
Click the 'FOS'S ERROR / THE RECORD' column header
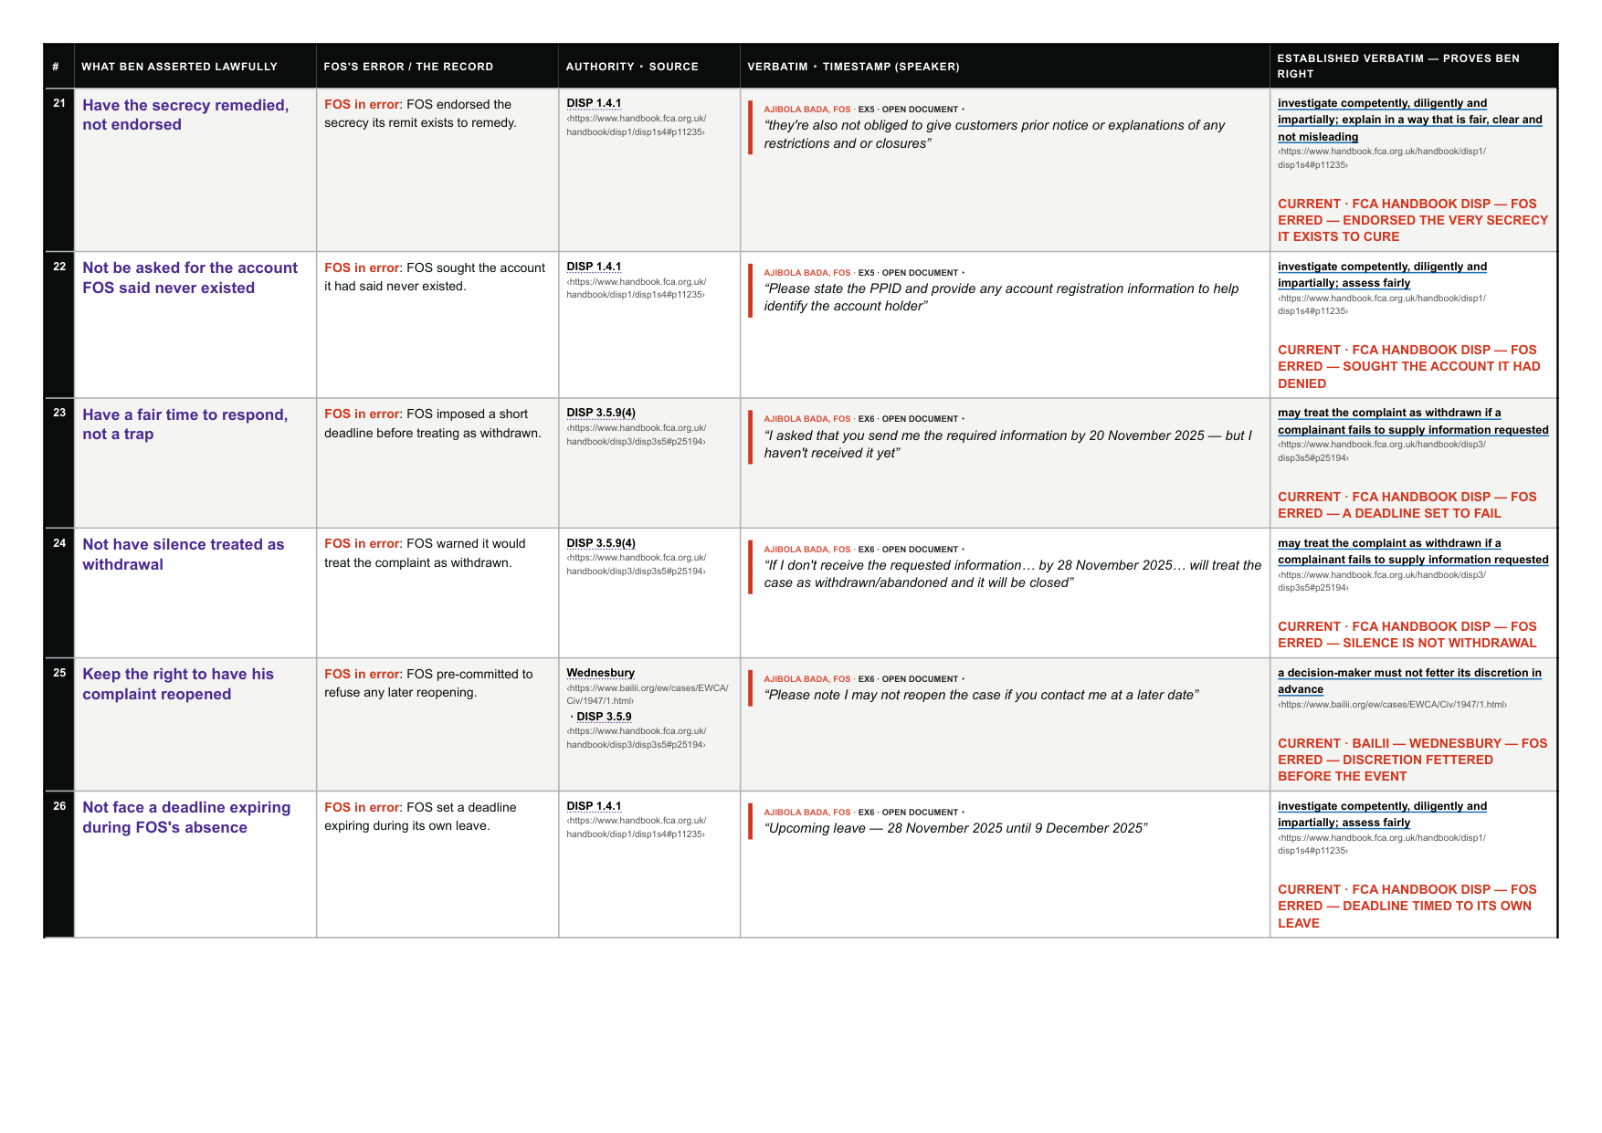coord(408,67)
